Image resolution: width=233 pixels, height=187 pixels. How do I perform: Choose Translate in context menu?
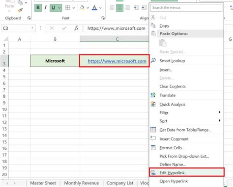point(186,95)
